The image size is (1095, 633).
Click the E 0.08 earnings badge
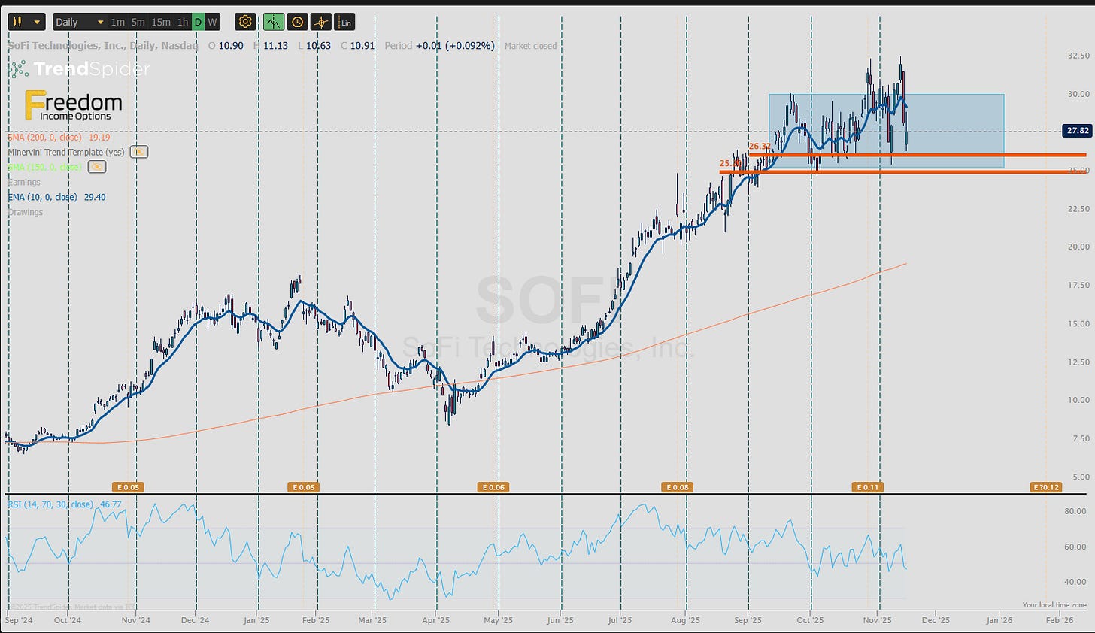677,487
